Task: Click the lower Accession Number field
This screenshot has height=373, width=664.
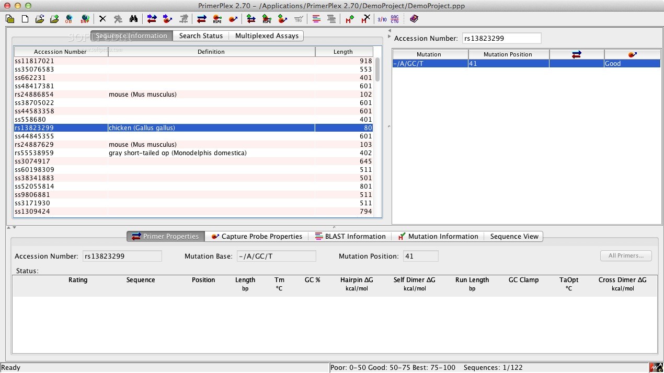Action: 122,256
